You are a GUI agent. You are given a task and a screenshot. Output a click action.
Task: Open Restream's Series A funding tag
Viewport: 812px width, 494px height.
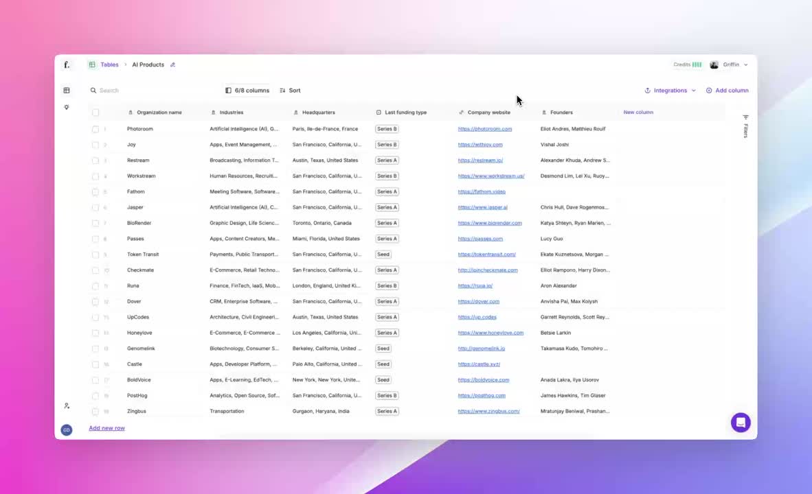[x=387, y=161]
